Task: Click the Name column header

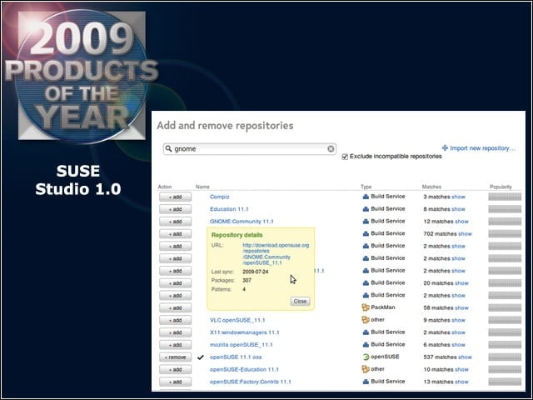Action: (202, 187)
